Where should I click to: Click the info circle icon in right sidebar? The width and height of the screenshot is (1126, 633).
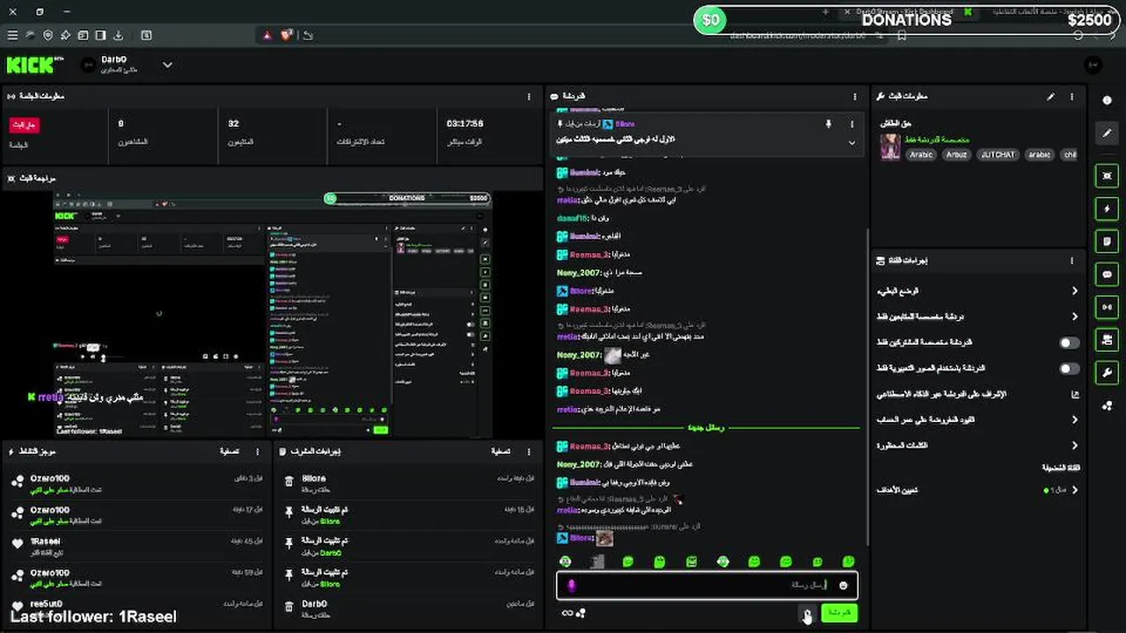[x=1107, y=100]
